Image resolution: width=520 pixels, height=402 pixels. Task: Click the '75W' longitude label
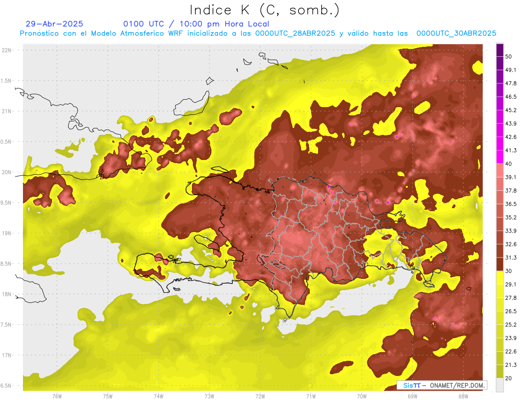pos(108,396)
